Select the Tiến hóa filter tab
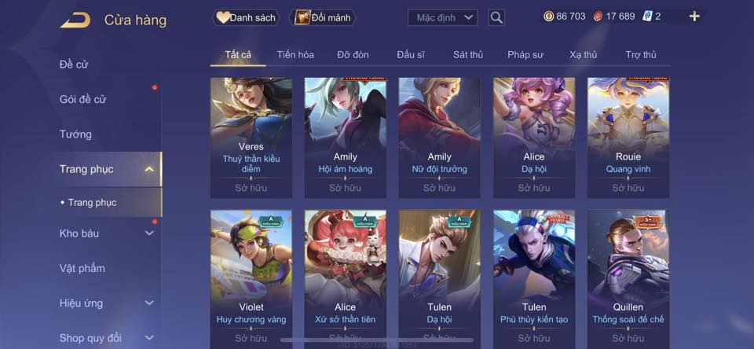 coord(295,55)
